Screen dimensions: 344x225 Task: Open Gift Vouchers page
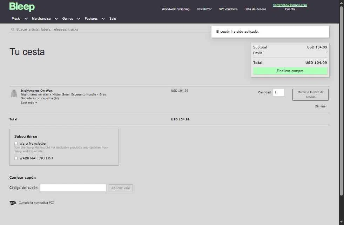click(x=228, y=9)
